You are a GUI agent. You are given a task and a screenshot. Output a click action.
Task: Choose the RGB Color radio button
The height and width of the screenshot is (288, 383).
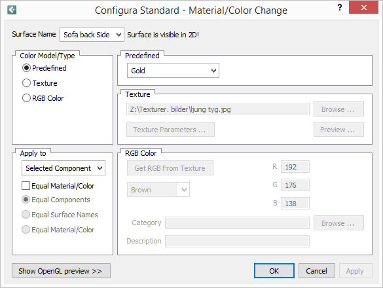pos(26,98)
